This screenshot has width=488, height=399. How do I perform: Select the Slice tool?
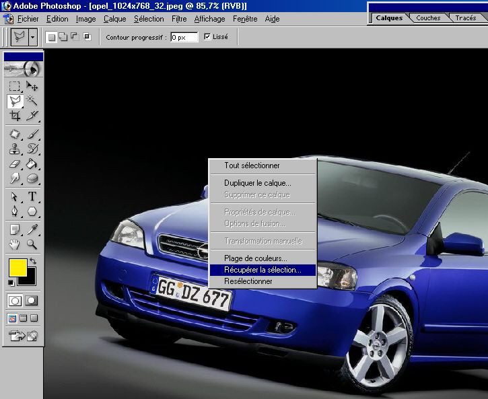pyautogui.click(x=32, y=116)
